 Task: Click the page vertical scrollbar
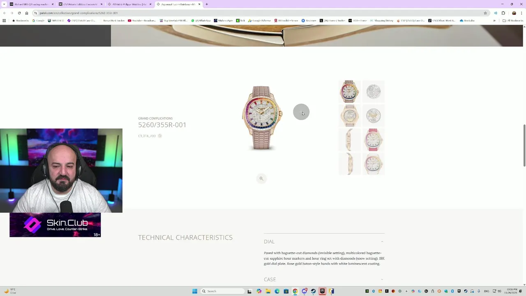pyautogui.click(x=524, y=145)
